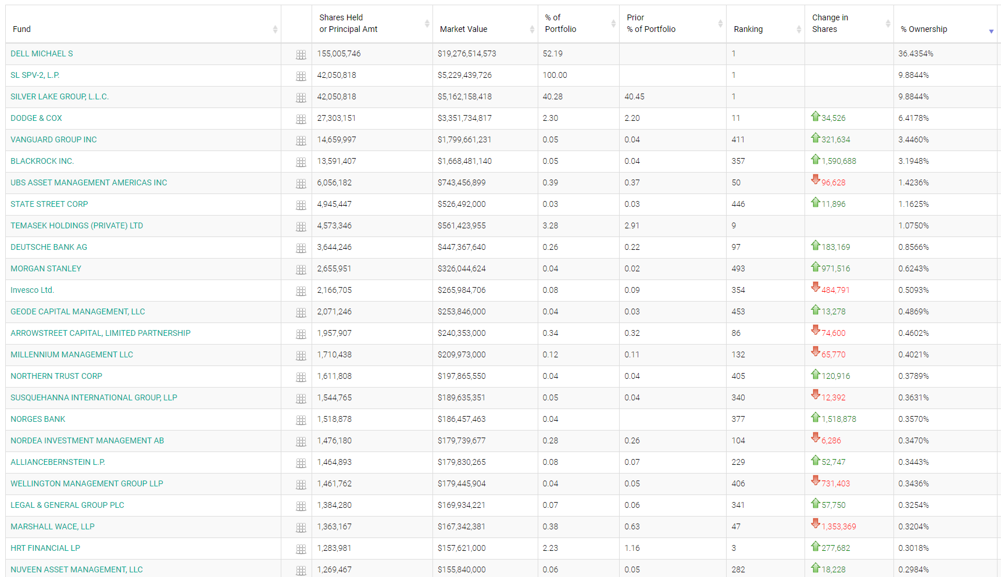1001x577 pixels.
Task: Open grid icon for BLACKROCK INC. row
Action: (301, 162)
